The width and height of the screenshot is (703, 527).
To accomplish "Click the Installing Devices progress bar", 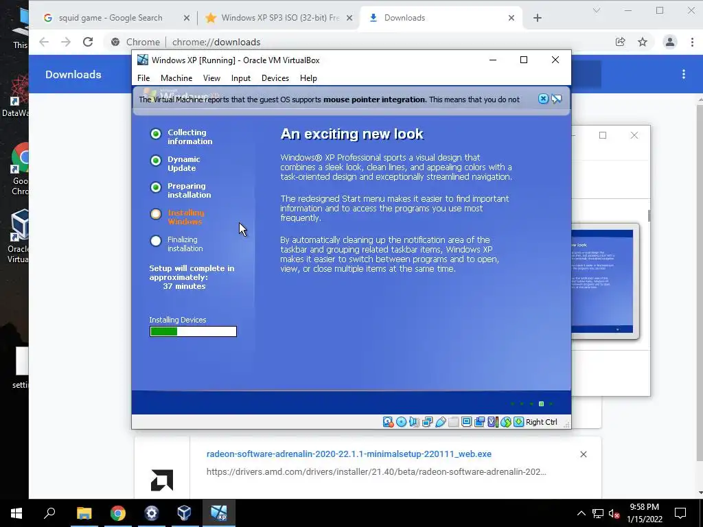I will (x=193, y=331).
